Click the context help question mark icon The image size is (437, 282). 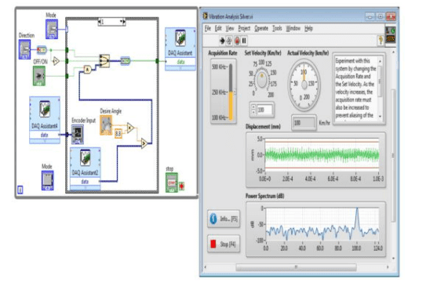click(381, 41)
